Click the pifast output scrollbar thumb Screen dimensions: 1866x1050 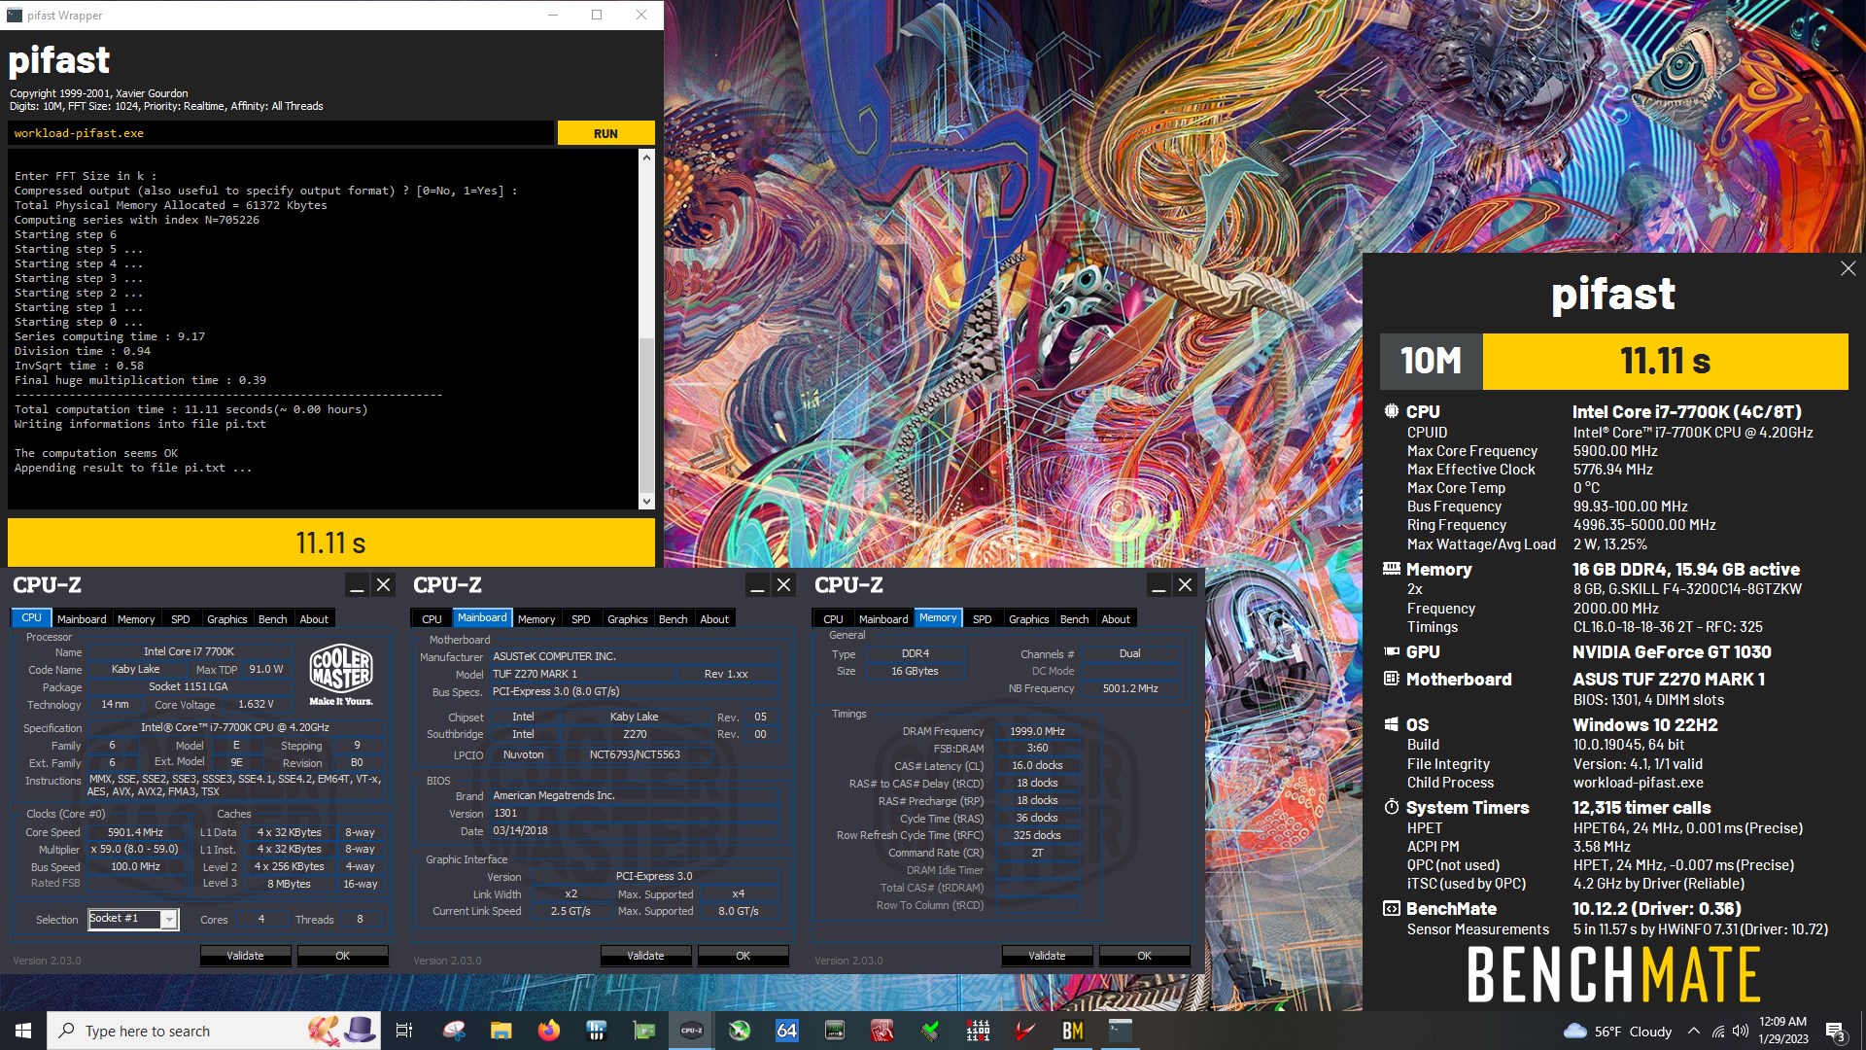click(646, 414)
